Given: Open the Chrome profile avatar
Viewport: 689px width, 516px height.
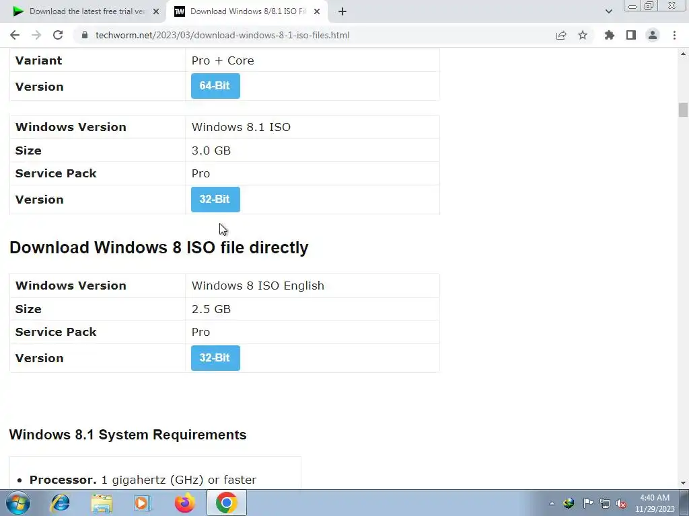Looking at the screenshot, I should [x=653, y=35].
